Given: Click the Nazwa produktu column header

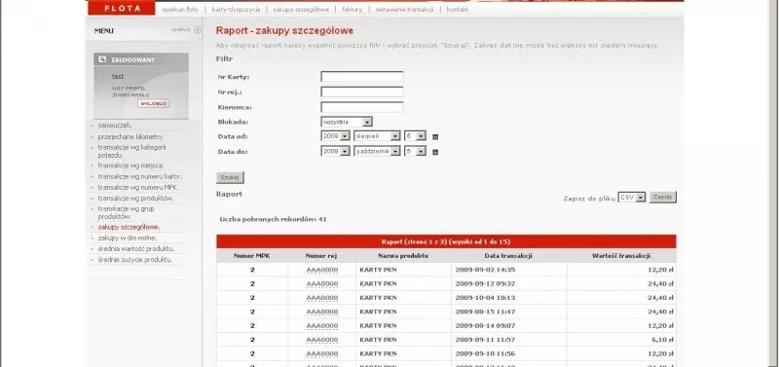Looking at the screenshot, I should click(403, 256).
